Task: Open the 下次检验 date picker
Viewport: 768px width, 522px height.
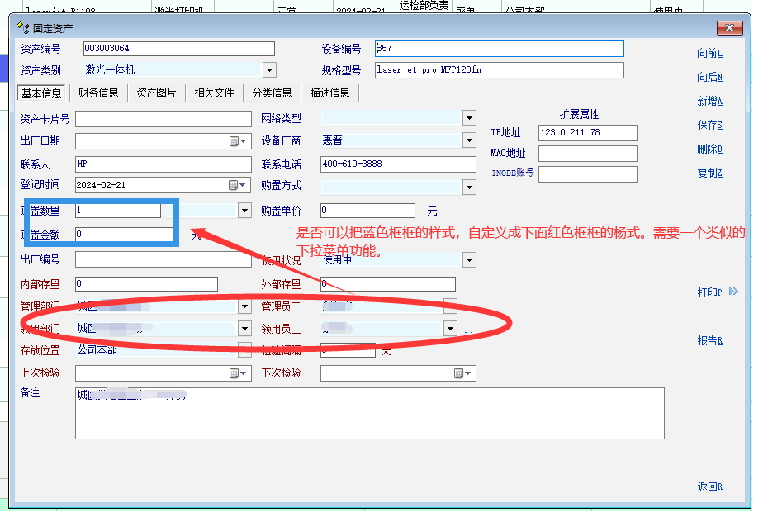Action: (462, 374)
